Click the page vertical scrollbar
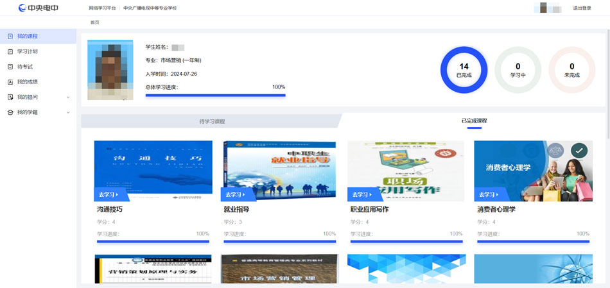Screen dimensions: 610x288 click(607, 83)
